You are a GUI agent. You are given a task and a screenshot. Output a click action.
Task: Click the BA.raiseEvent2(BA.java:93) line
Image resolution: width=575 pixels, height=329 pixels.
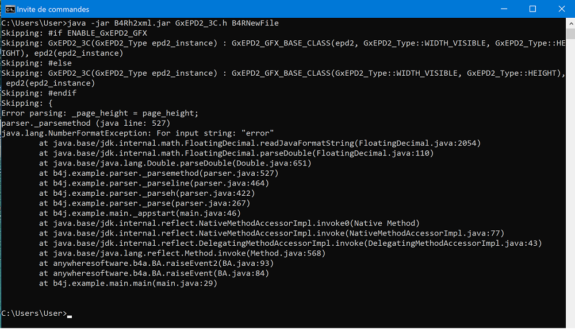(156, 263)
